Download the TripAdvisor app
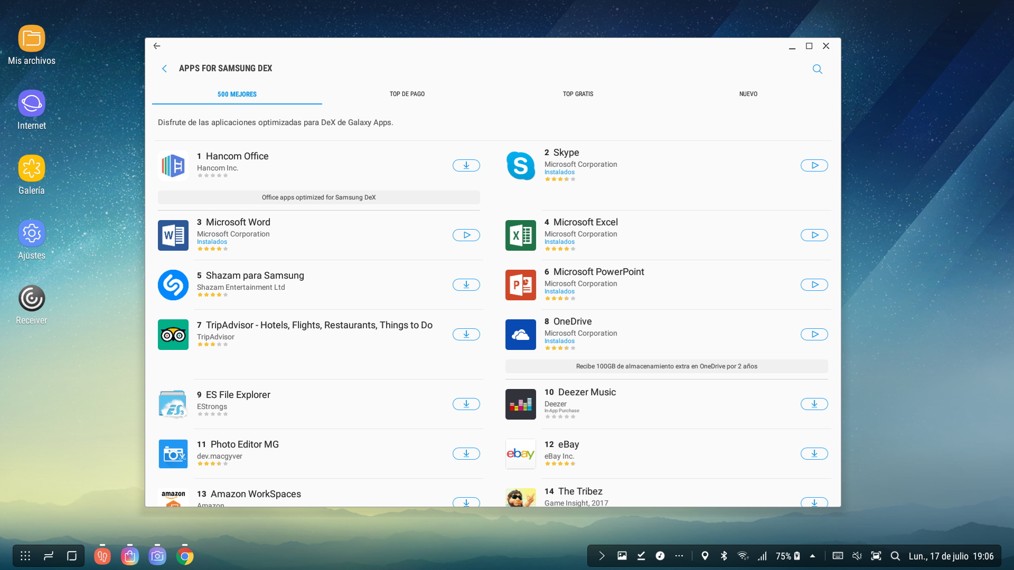The height and width of the screenshot is (570, 1014). coord(466,335)
